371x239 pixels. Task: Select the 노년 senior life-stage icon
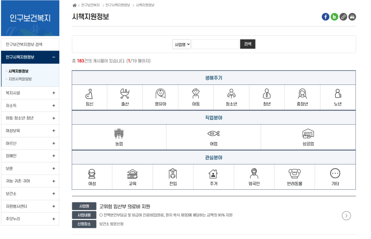click(x=338, y=94)
